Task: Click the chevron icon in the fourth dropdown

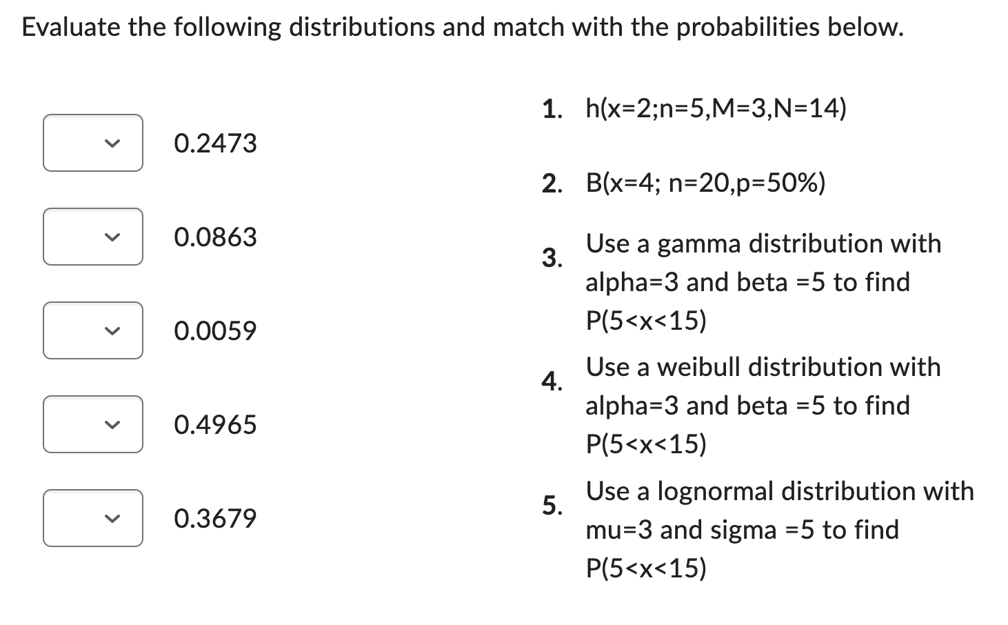Action: click(113, 424)
